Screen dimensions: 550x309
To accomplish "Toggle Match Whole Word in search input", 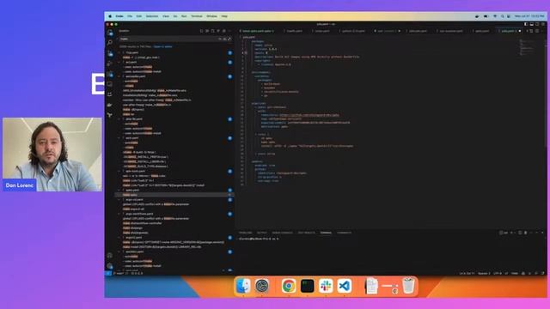I will pos(224,39).
